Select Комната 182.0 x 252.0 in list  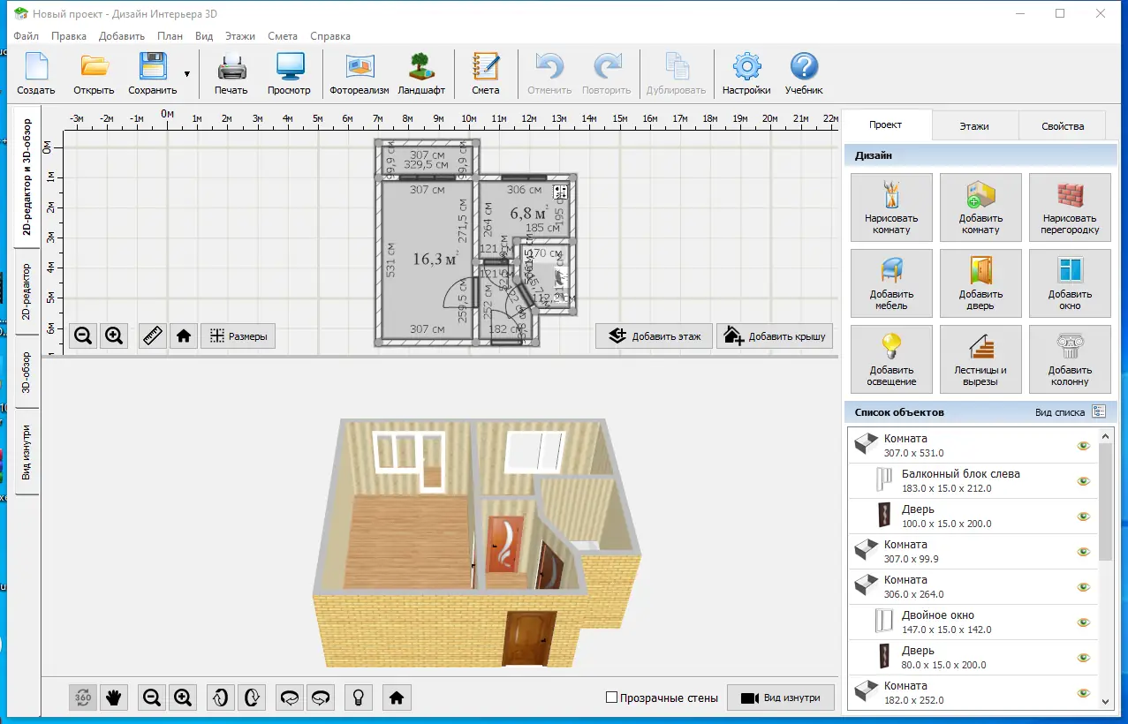973,692
